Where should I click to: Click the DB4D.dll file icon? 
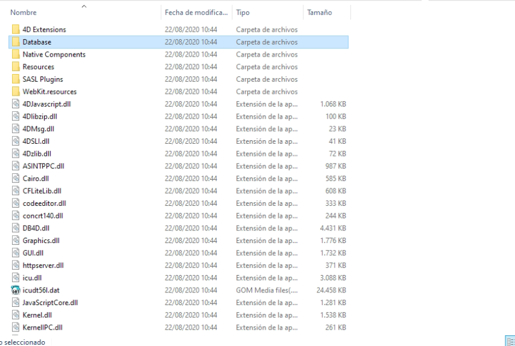[16, 228]
